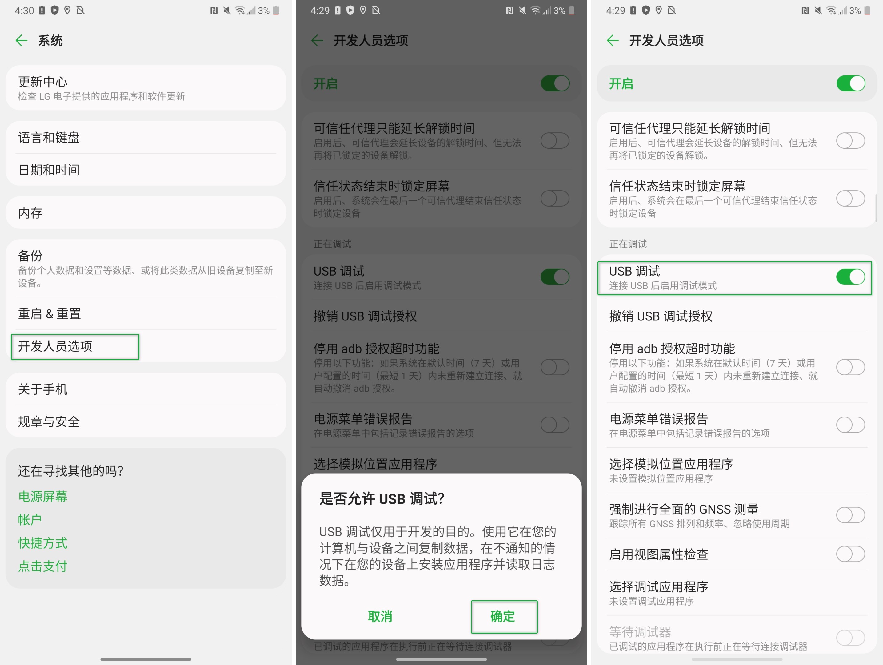Follow 电源屏幕 suggestion link
The image size is (883, 665).
point(43,497)
